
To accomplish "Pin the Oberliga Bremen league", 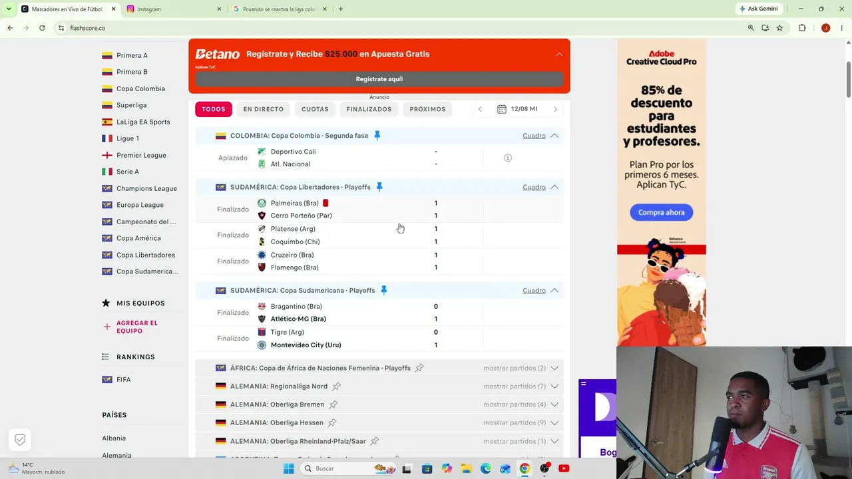I will (x=333, y=404).
